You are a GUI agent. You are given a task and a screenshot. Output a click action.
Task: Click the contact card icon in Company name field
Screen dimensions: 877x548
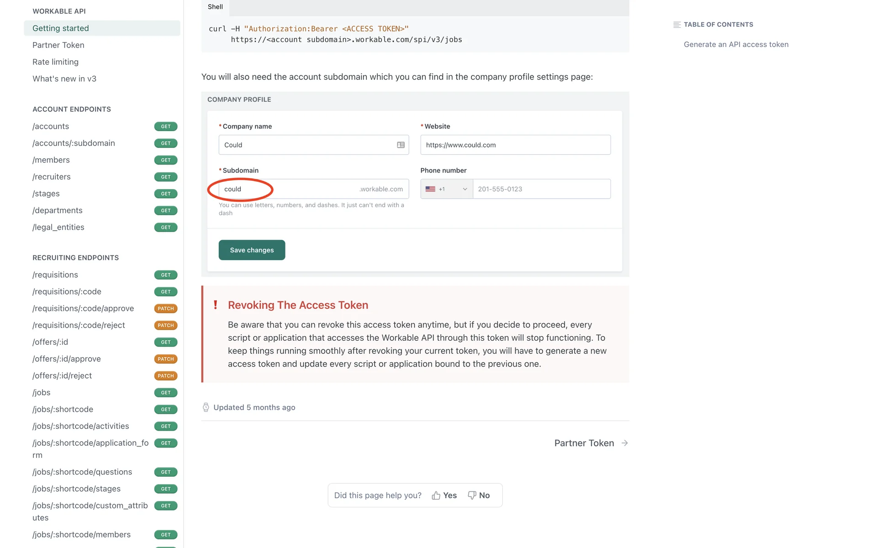coord(401,145)
